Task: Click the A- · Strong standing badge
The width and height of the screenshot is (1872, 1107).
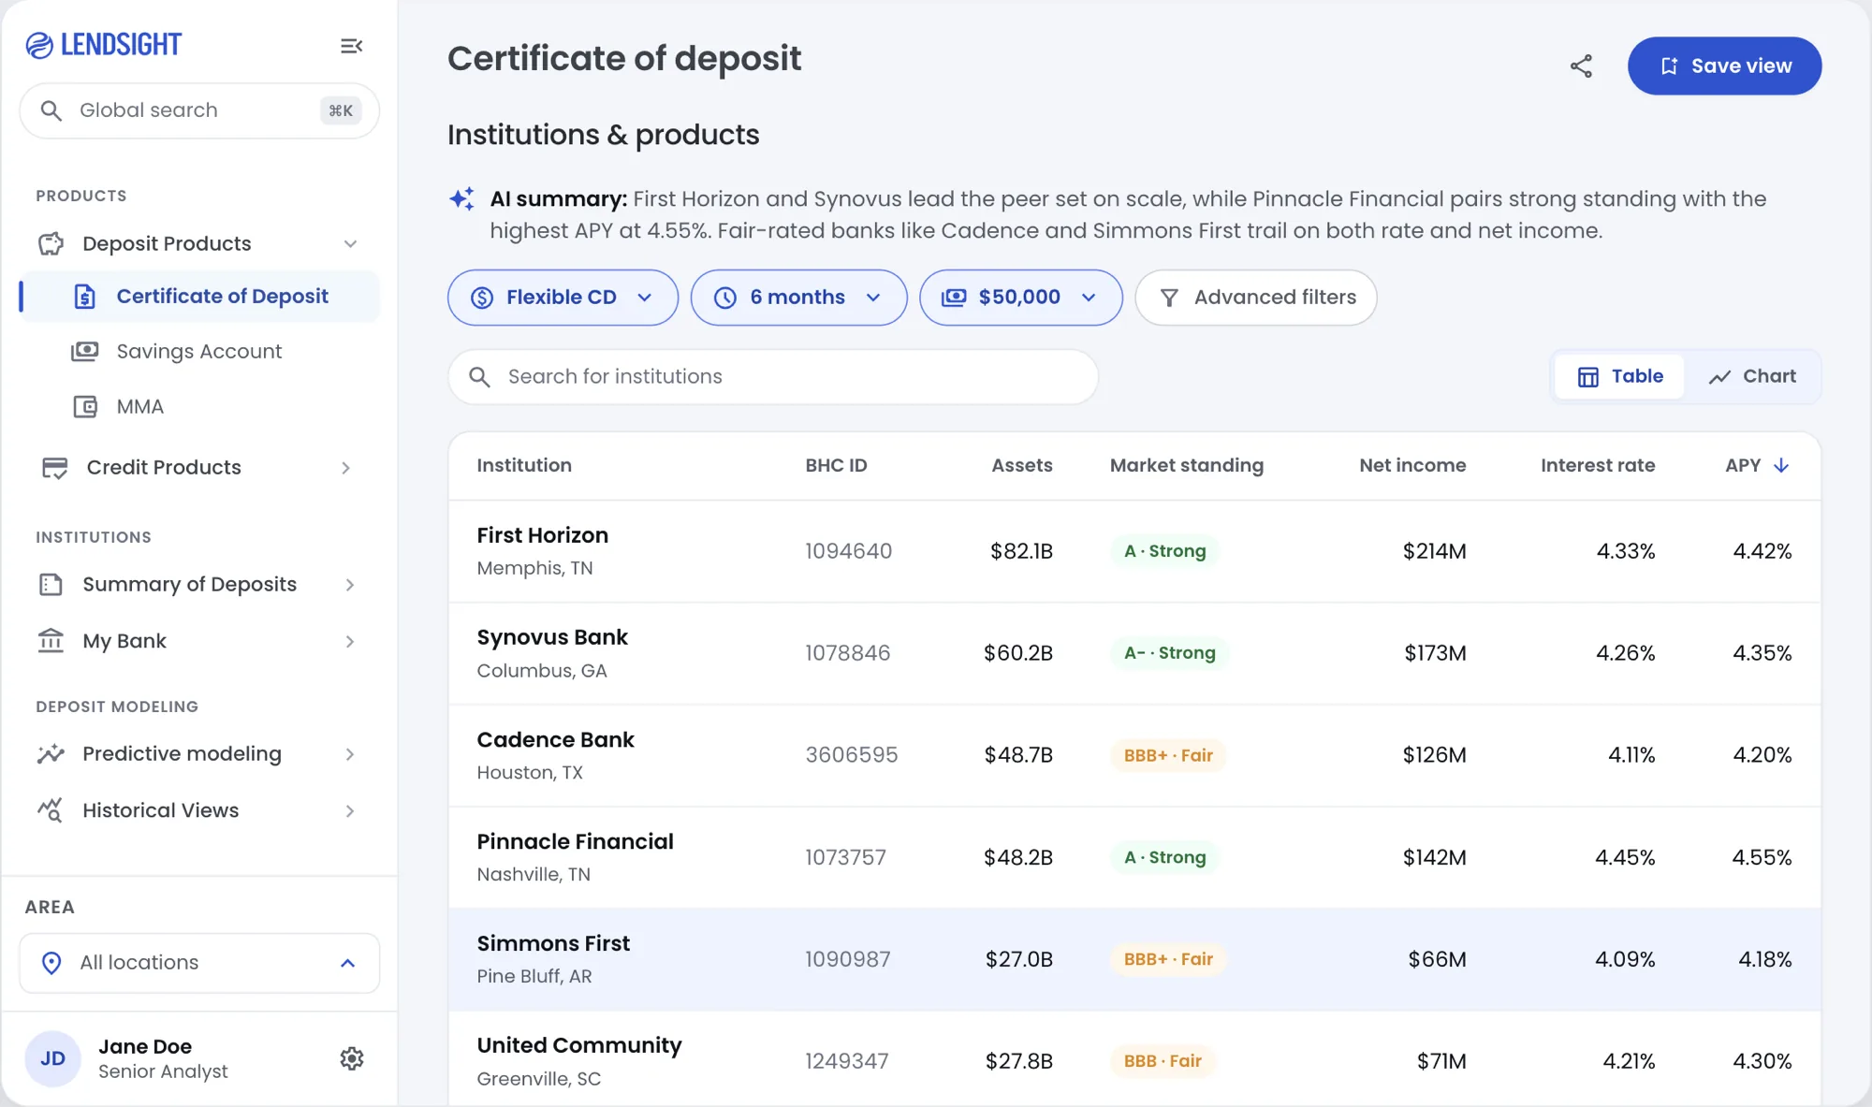Action: (1169, 653)
